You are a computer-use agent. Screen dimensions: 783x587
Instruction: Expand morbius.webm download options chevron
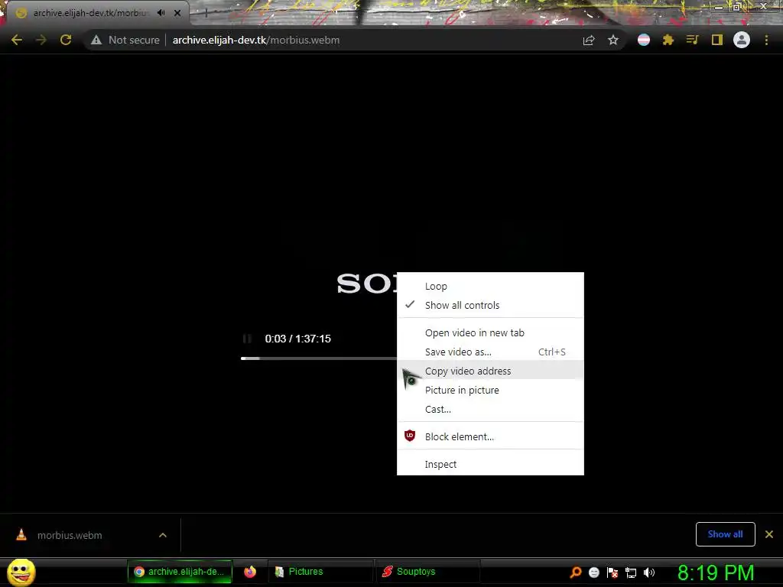163,535
